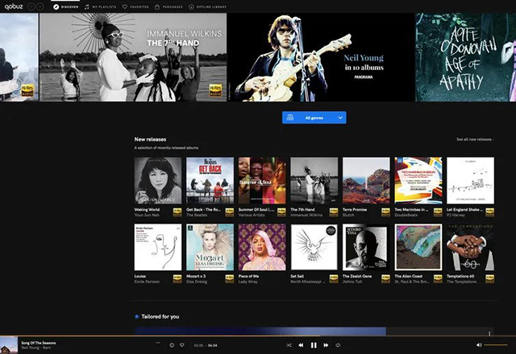Click the Hi-Res badge beside The 7th Hand title
516x354 pixels.
point(334,212)
